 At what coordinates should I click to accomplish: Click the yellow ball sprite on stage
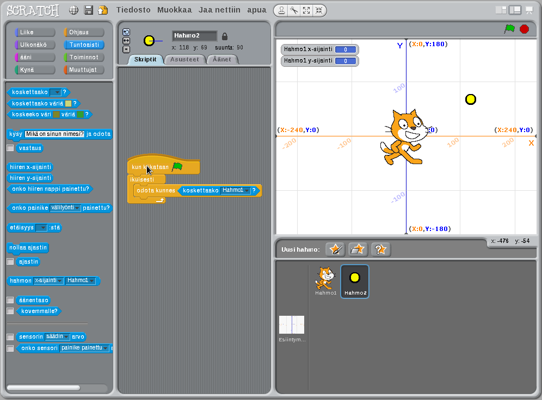coord(471,99)
